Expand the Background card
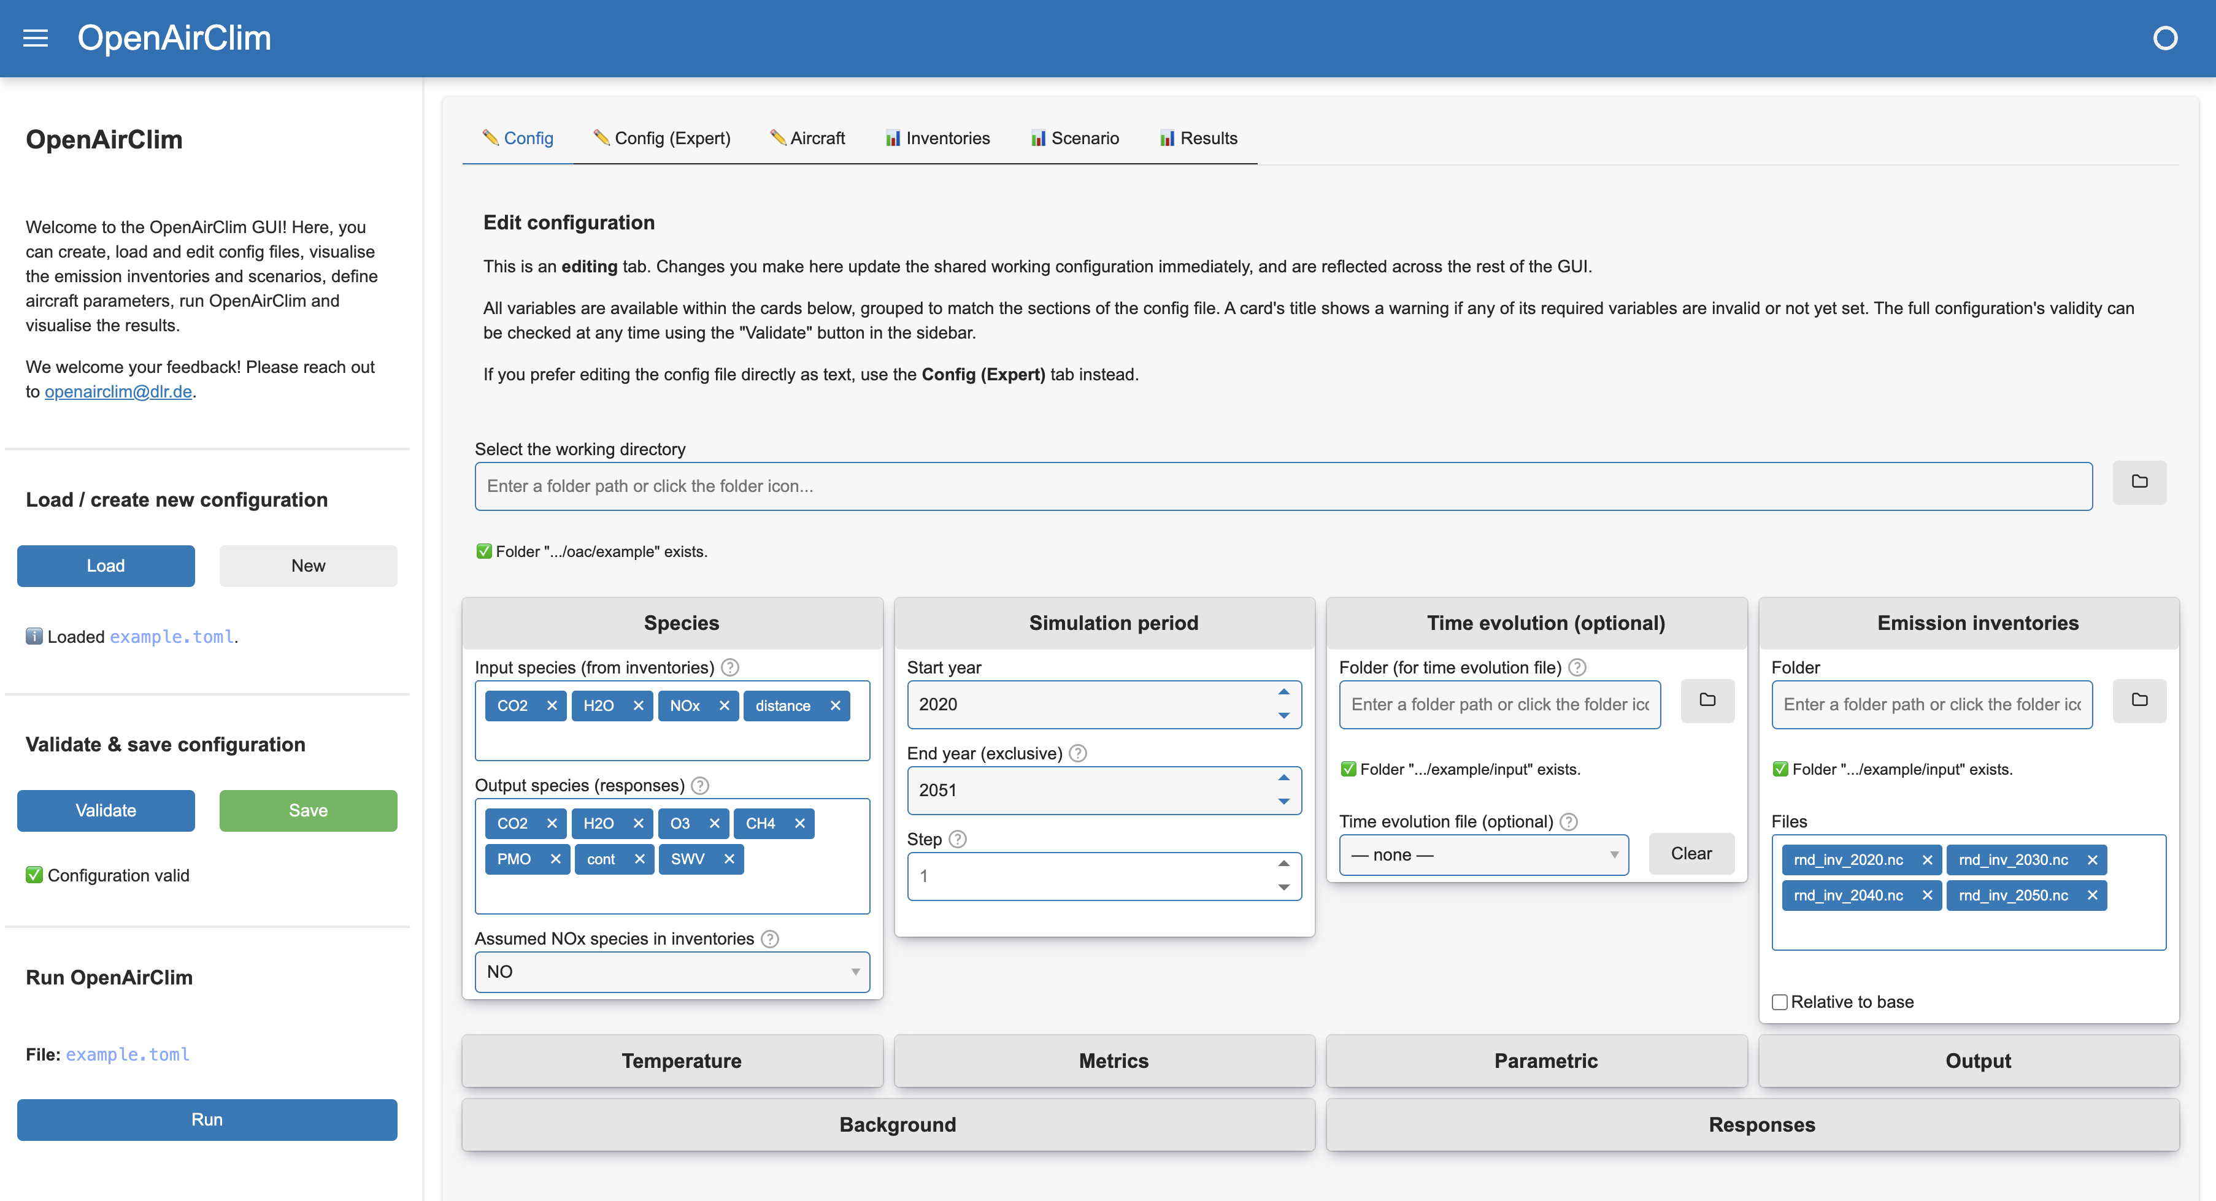This screenshot has height=1201, width=2216. [x=888, y=1124]
